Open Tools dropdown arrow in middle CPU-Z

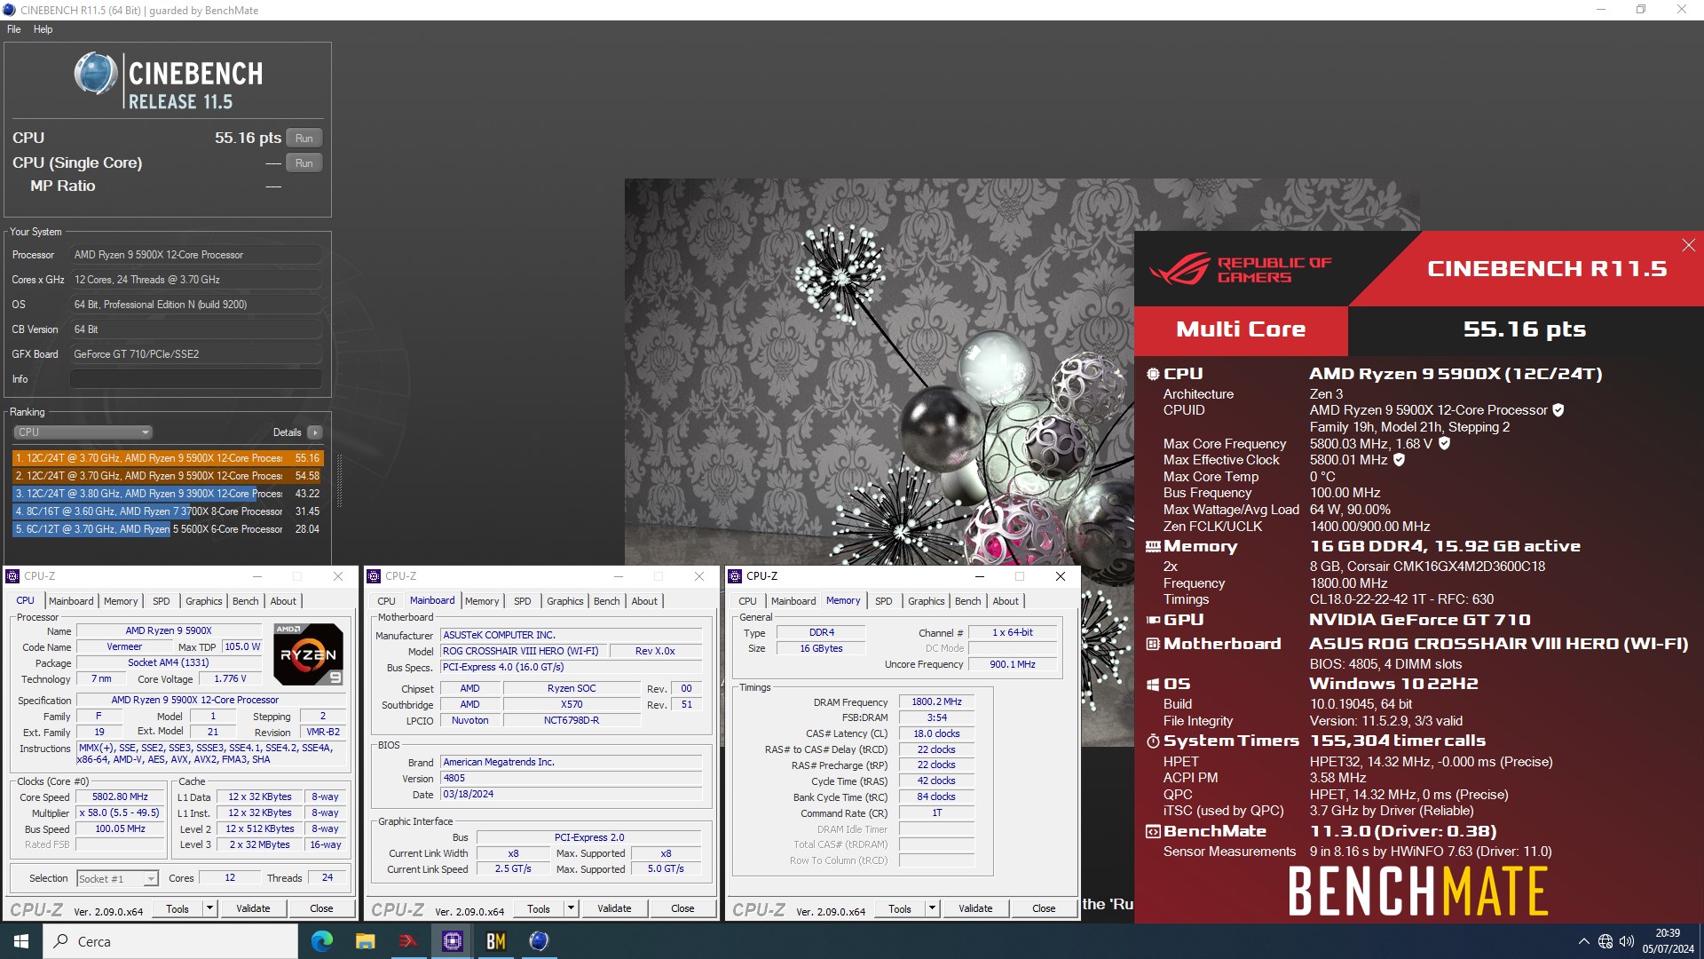(572, 908)
